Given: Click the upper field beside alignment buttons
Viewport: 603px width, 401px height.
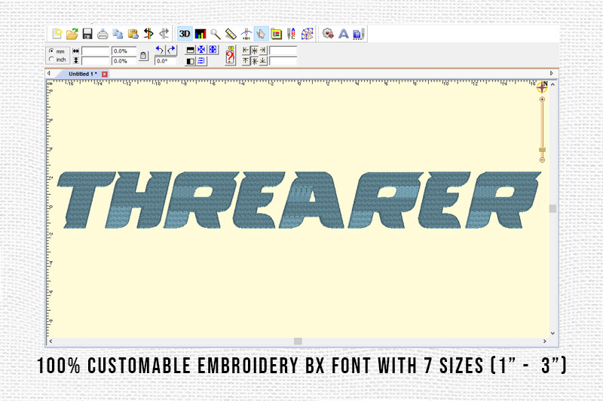Looking at the screenshot, I should (283, 50).
